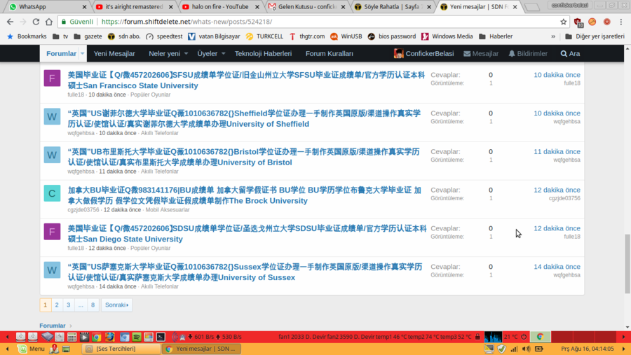Open ConfickerBelasi profile link
The image size is (631, 355).
[x=423, y=53]
